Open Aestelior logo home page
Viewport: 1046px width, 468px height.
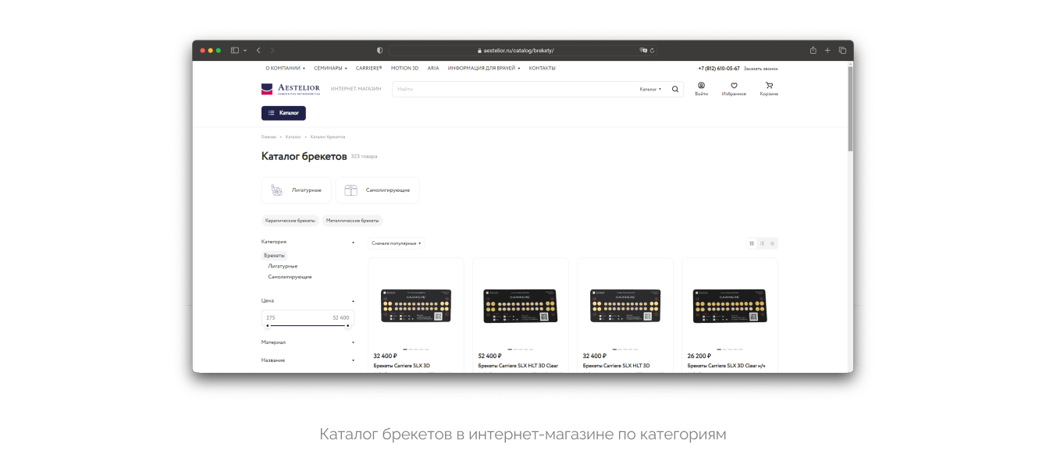coord(290,89)
